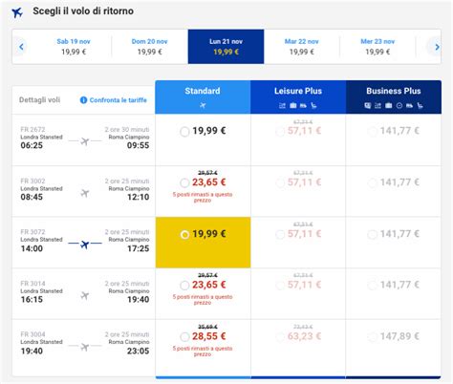This screenshot has height=384, width=453.
Task: Show later dates with the right arrow
Action: (x=437, y=47)
